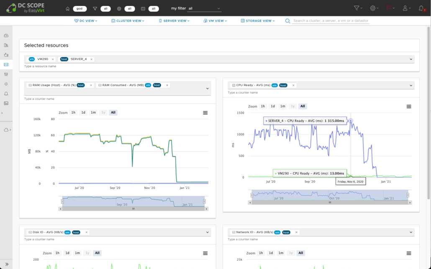Set Network IO chart zoom to 1m
Viewport: 431px width, 269px height.
[x=281, y=253]
